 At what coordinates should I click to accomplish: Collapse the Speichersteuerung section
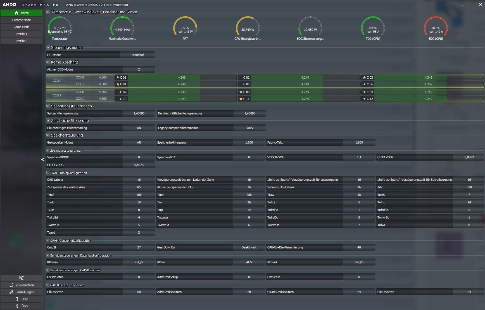[x=48, y=135]
